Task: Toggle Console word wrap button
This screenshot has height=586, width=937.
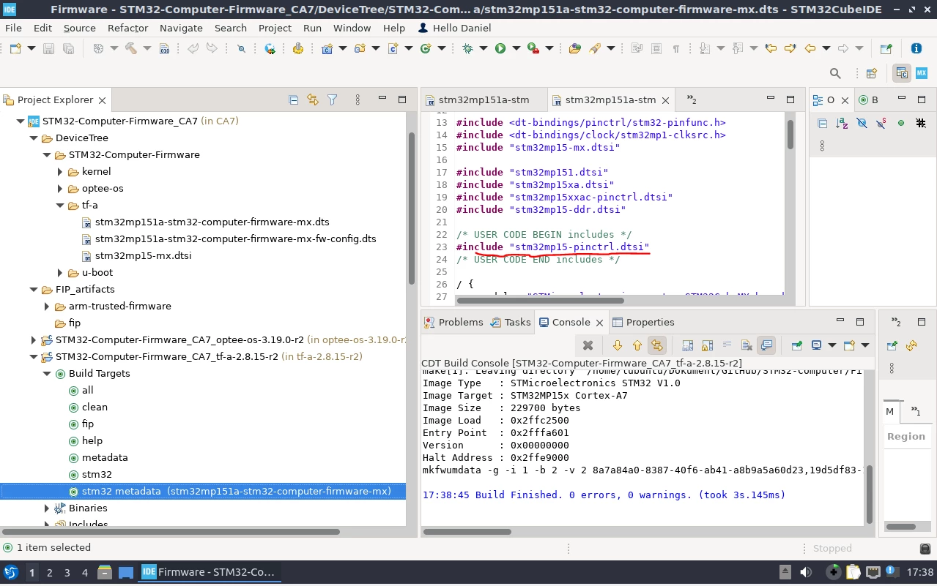Action: 727,345
